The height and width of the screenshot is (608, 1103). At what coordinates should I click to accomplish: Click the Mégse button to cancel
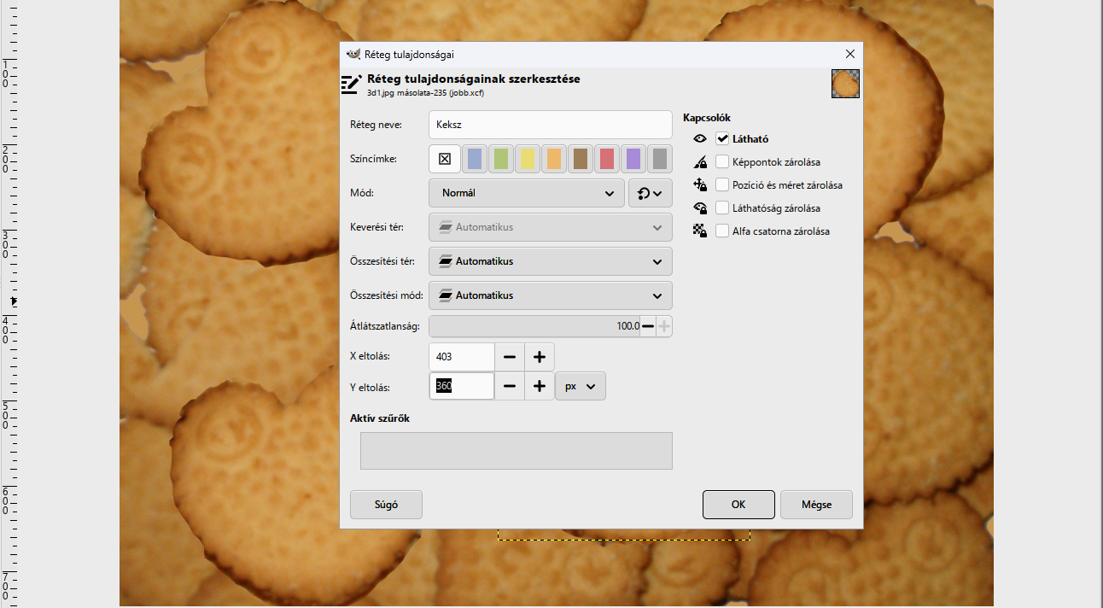pos(816,505)
